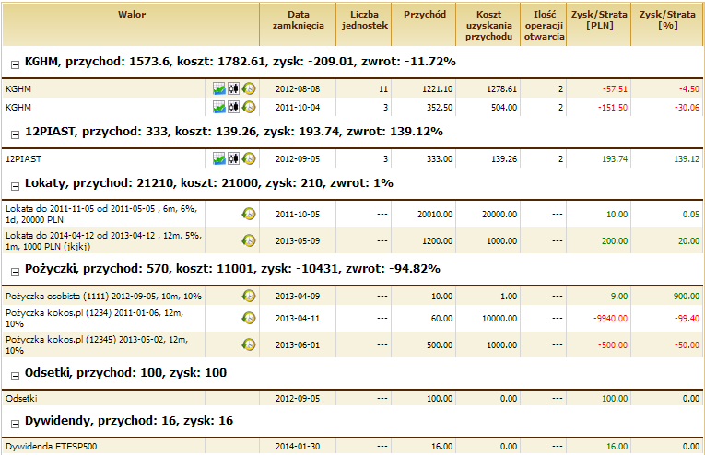Open line chart for KGHM closed 2011-10-04
This screenshot has width=705, height=455.
(x=219, y=108)
